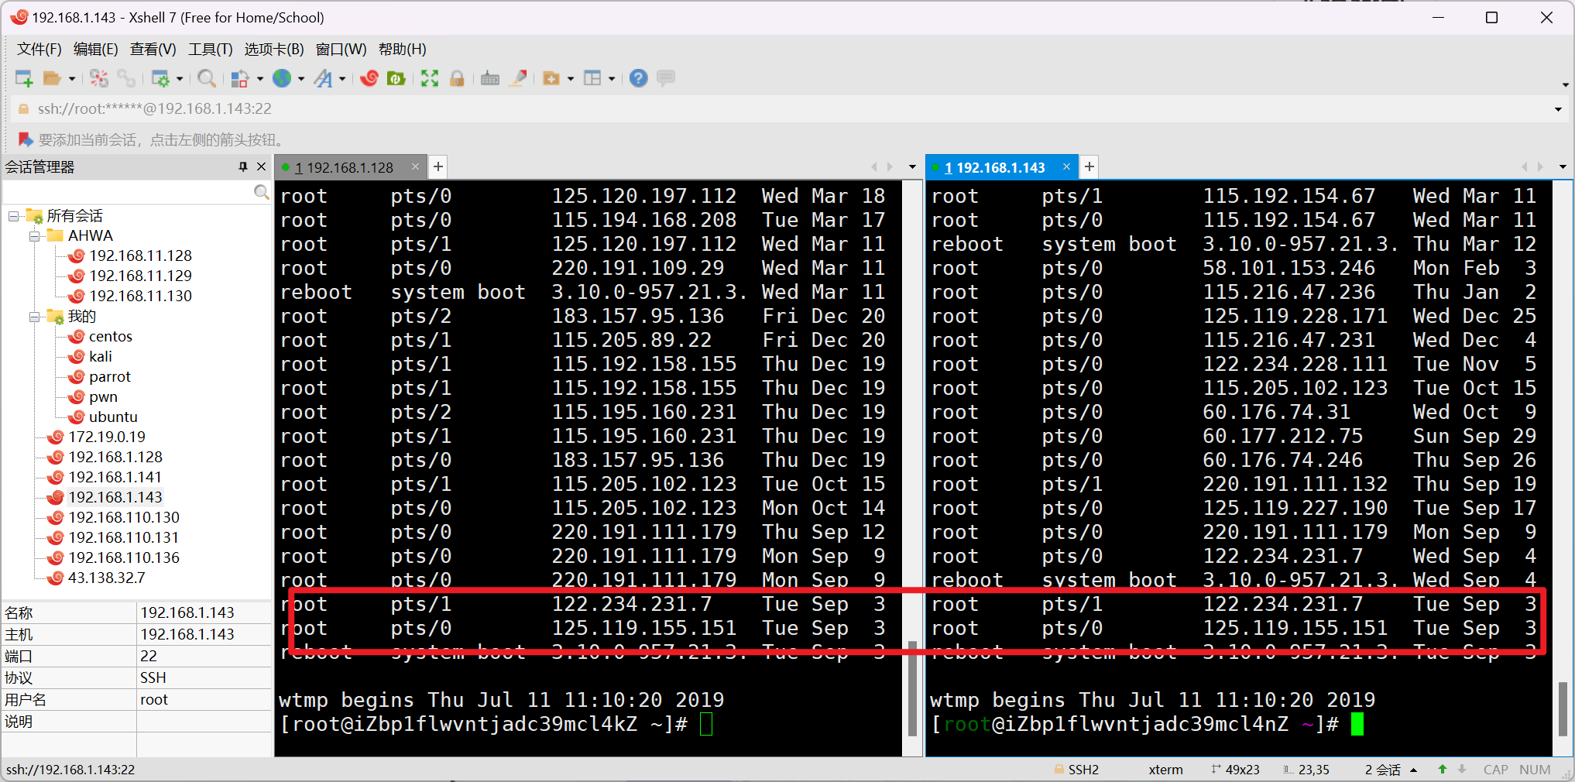Select the 172.19.0.19 session

[107, 437]
